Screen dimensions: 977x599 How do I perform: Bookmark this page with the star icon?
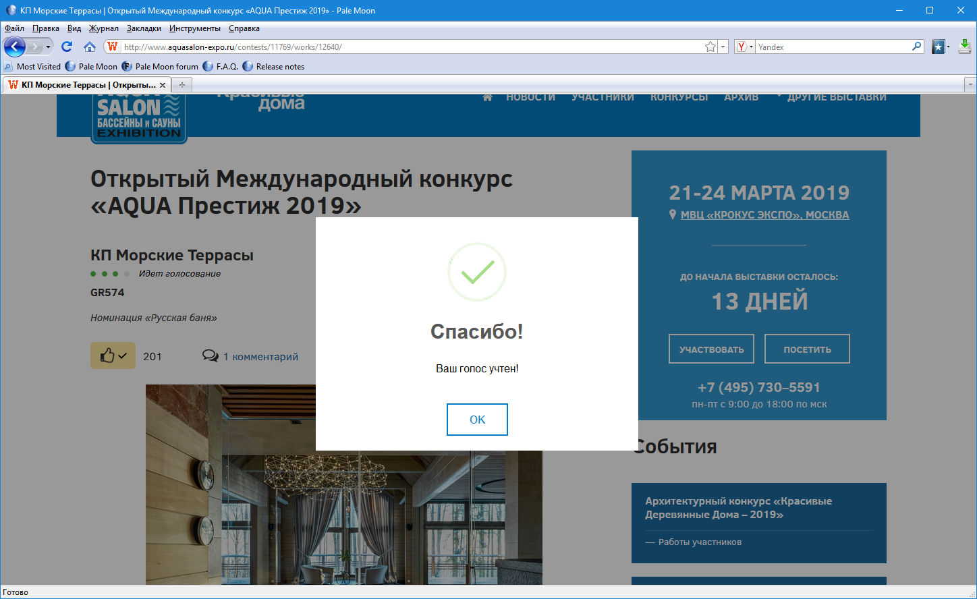click(710, 47)
